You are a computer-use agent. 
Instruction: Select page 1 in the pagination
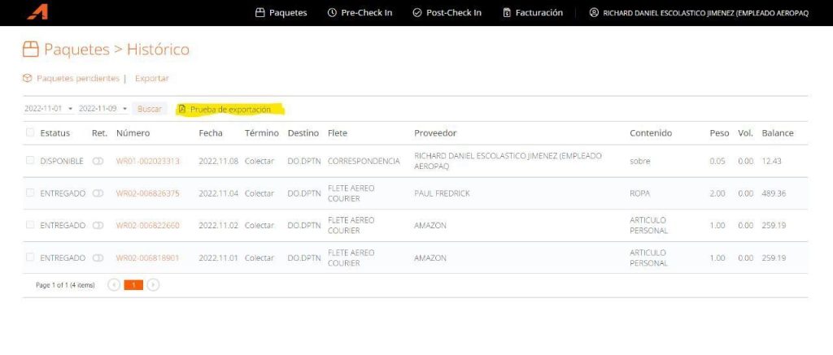coord(133,285)
